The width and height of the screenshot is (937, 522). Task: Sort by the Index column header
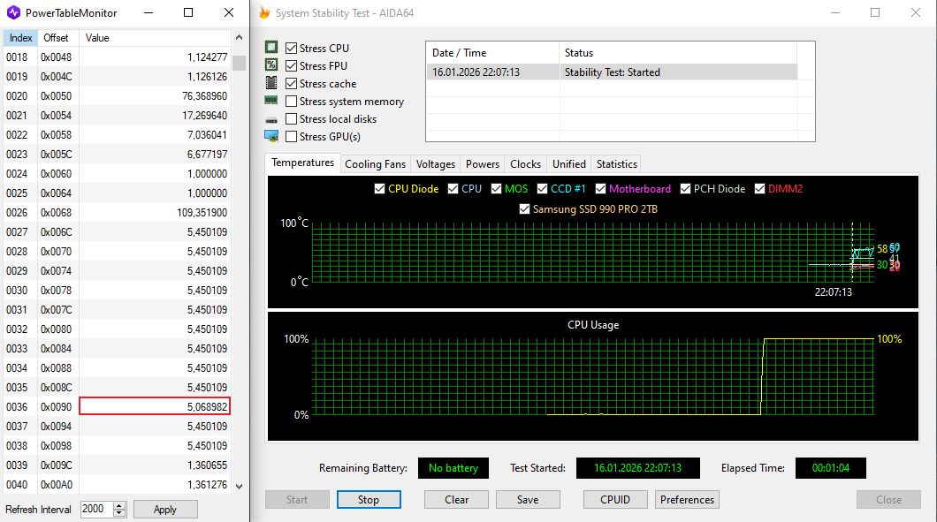pyautogui.click(x=21, y=38)
